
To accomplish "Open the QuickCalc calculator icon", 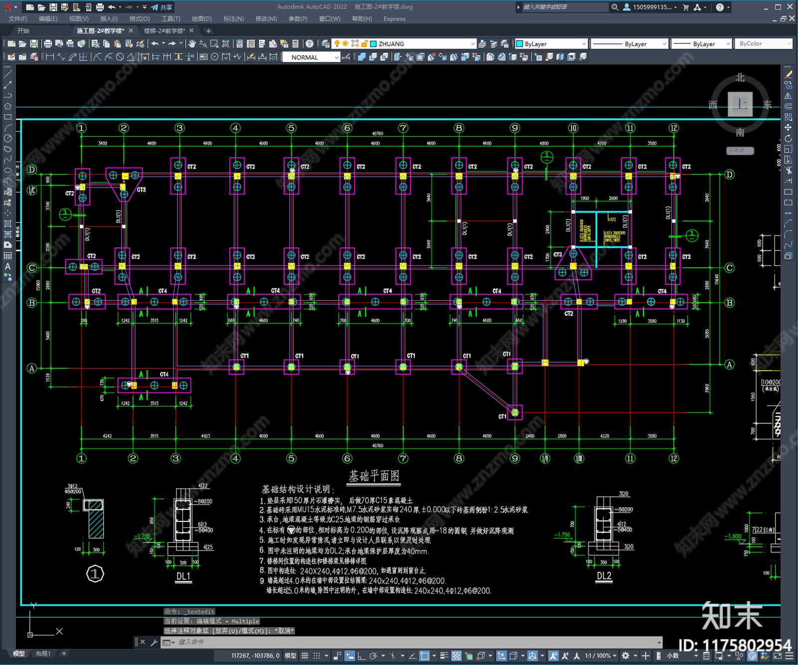I will click(x=295, y=44).
